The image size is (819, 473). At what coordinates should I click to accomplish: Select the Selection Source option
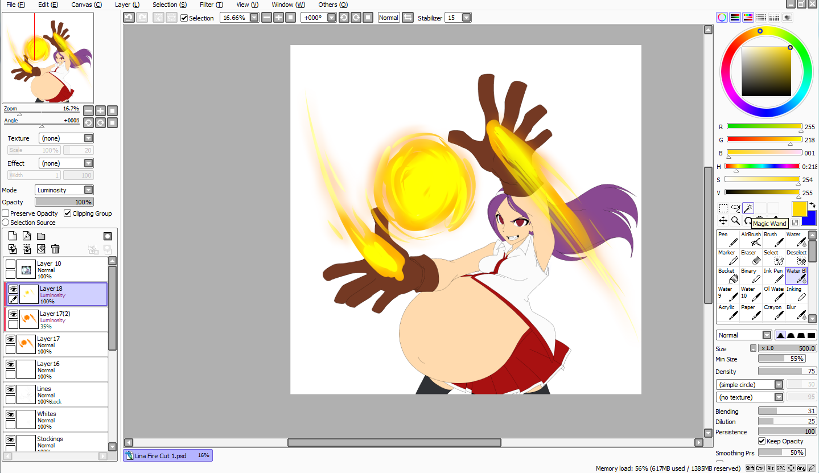point(6,223)
